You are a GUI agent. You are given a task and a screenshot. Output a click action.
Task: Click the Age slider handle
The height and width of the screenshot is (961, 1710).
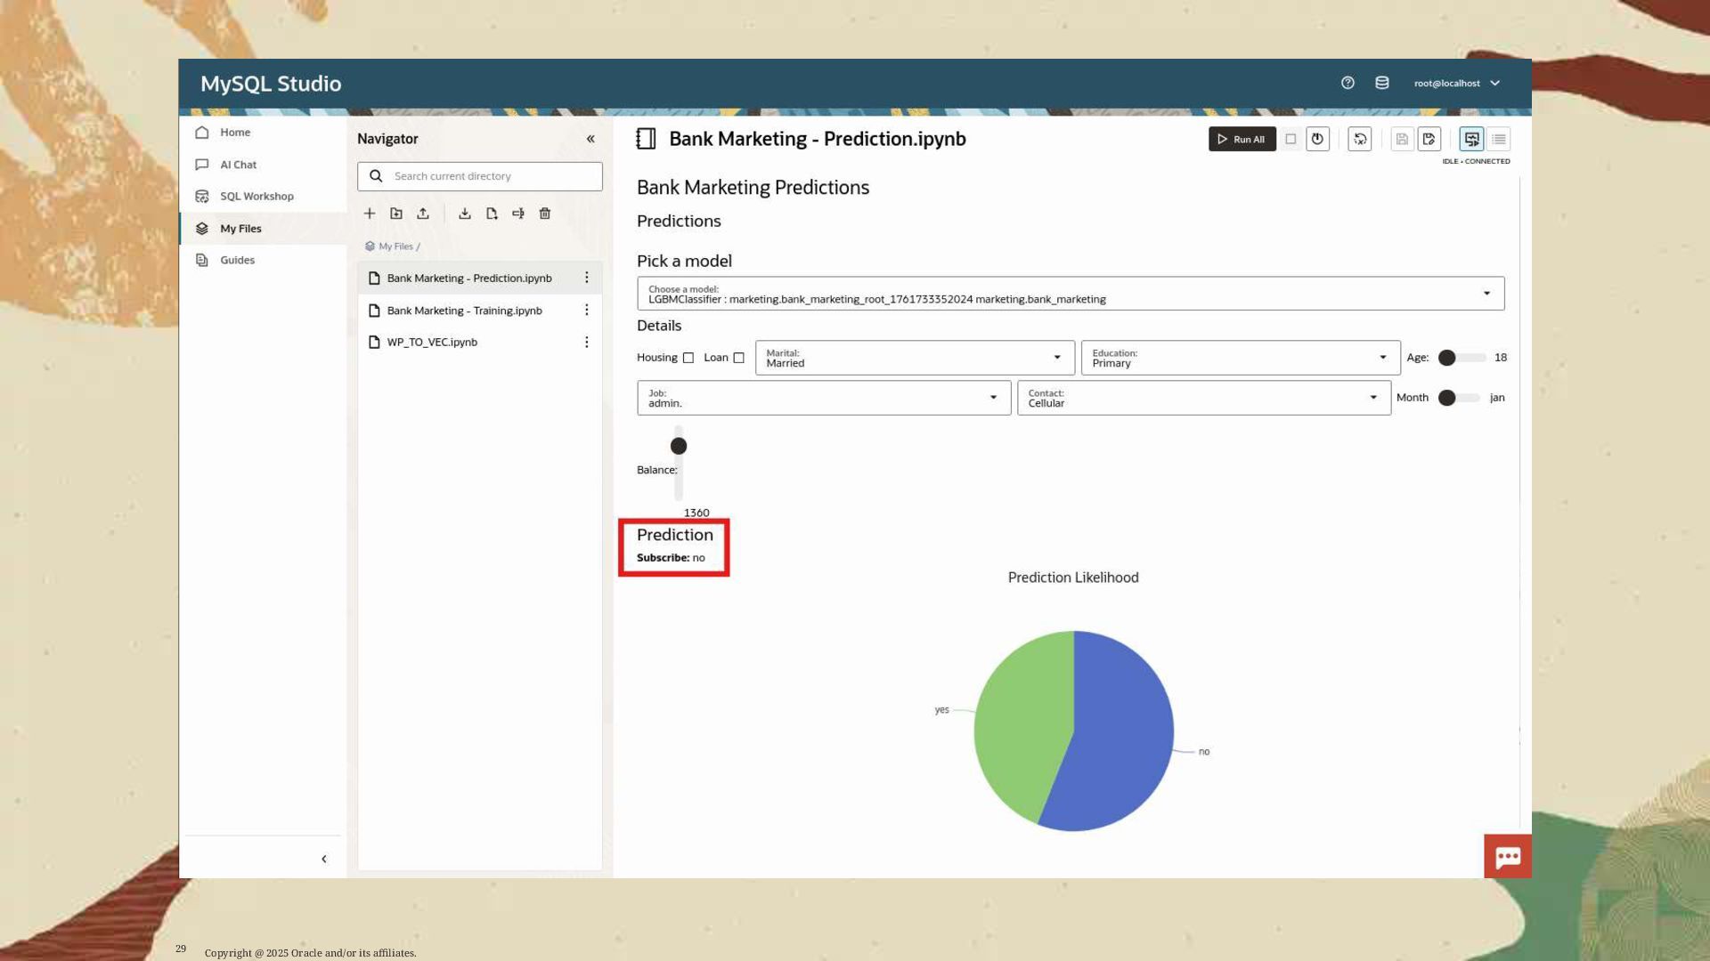tap(1447, 358)
